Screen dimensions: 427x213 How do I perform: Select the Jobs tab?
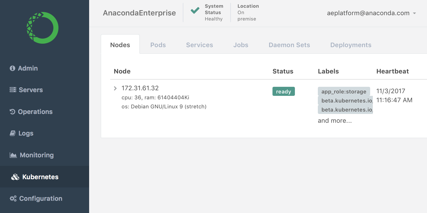pyautogui.click(x=241, y=45)
